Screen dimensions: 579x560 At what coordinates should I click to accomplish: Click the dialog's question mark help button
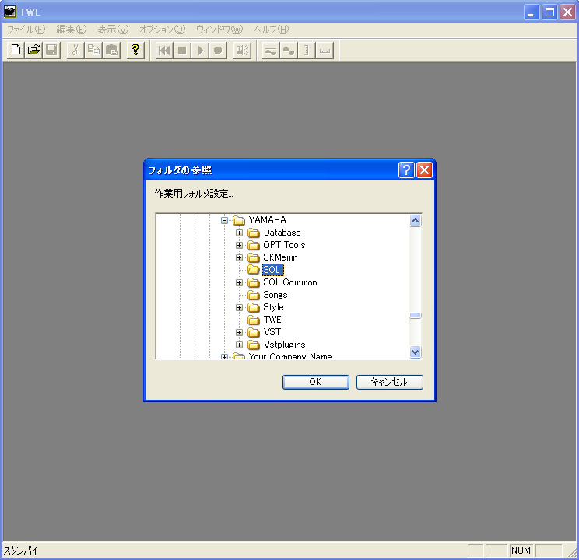(406, 170)
